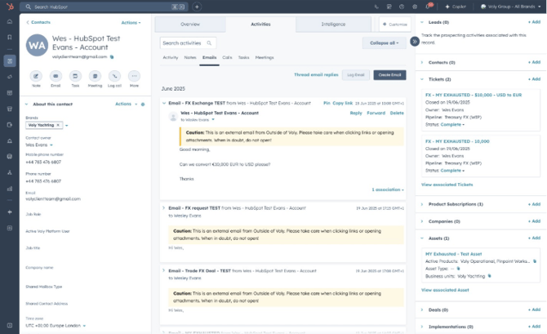Select the Calls filter tab
The image size is (547, 334).
(x=227, y=58)
